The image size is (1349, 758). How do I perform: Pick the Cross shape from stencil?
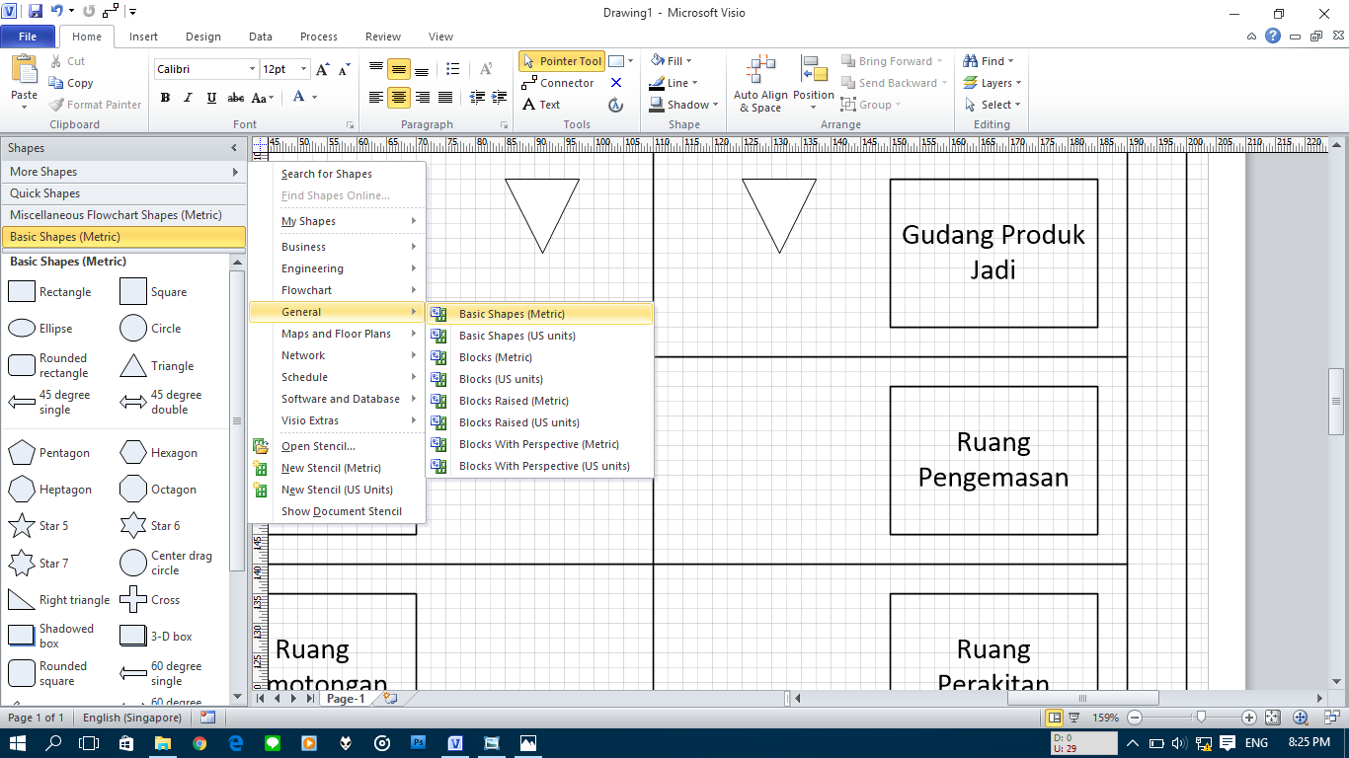point(150,600)
